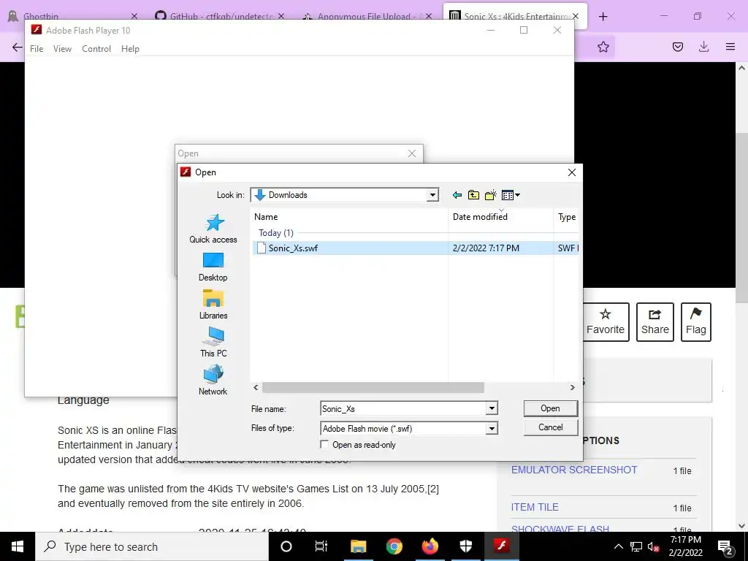Viewport: 748px width, 561px height.
Task: Click the taskbar search box
Action: click(152, 546)
